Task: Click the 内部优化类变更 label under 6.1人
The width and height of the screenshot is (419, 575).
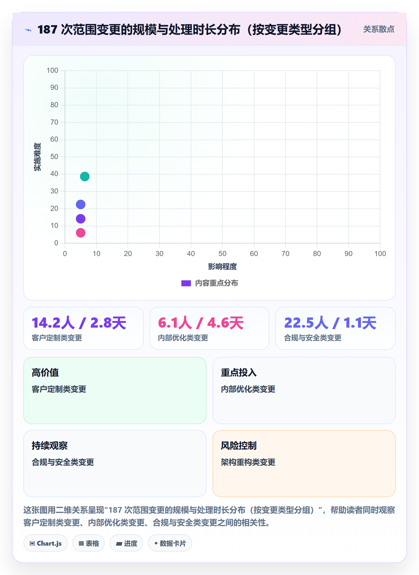Action: 183,338
